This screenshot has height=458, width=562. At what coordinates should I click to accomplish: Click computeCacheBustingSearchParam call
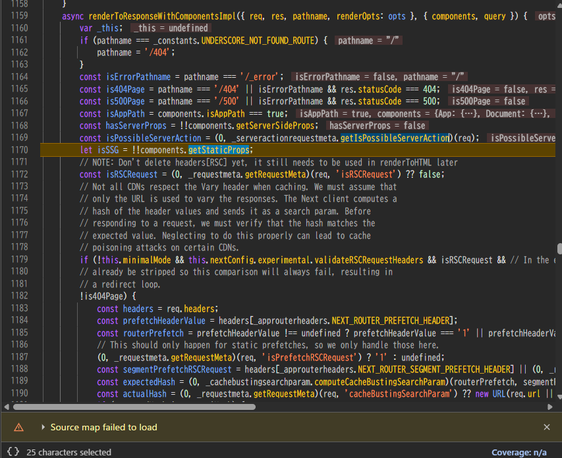point(380,382)
